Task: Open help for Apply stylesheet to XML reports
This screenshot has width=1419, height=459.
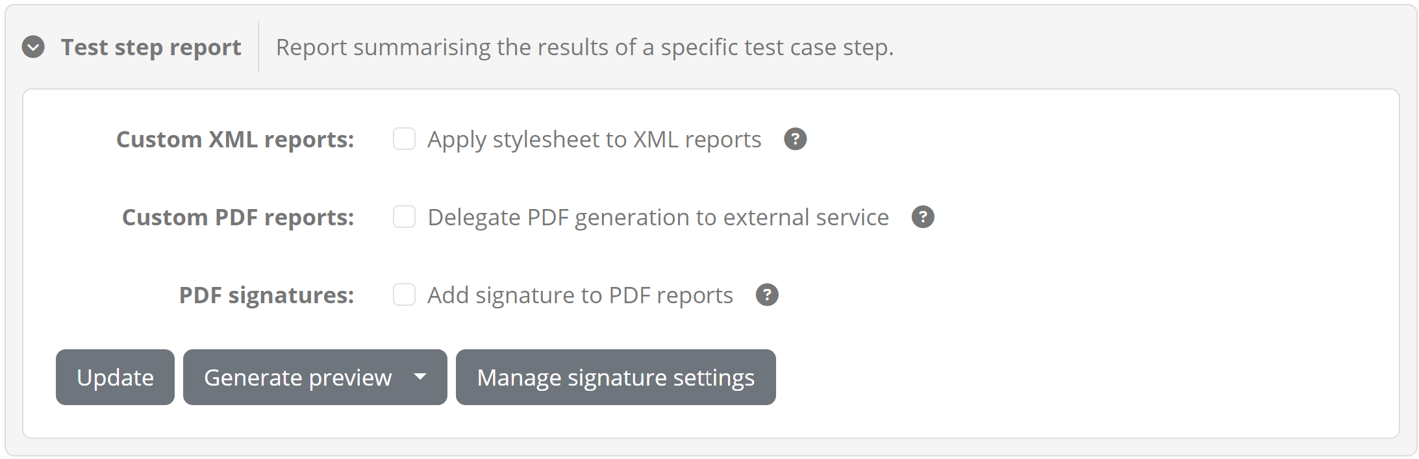Action: [x=795, y=139]
